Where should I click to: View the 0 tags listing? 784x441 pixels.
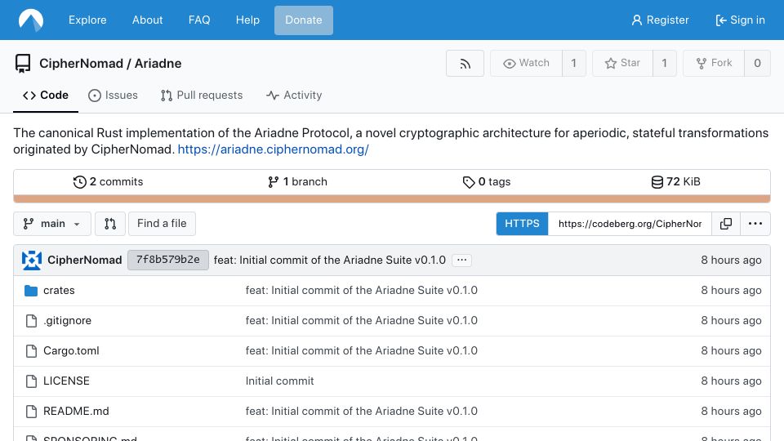pos(487,182)
